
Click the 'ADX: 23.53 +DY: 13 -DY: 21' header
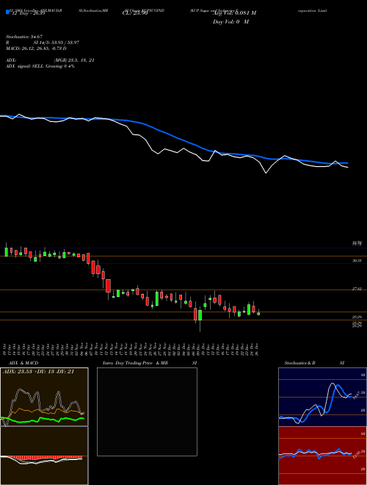point(38,372)
